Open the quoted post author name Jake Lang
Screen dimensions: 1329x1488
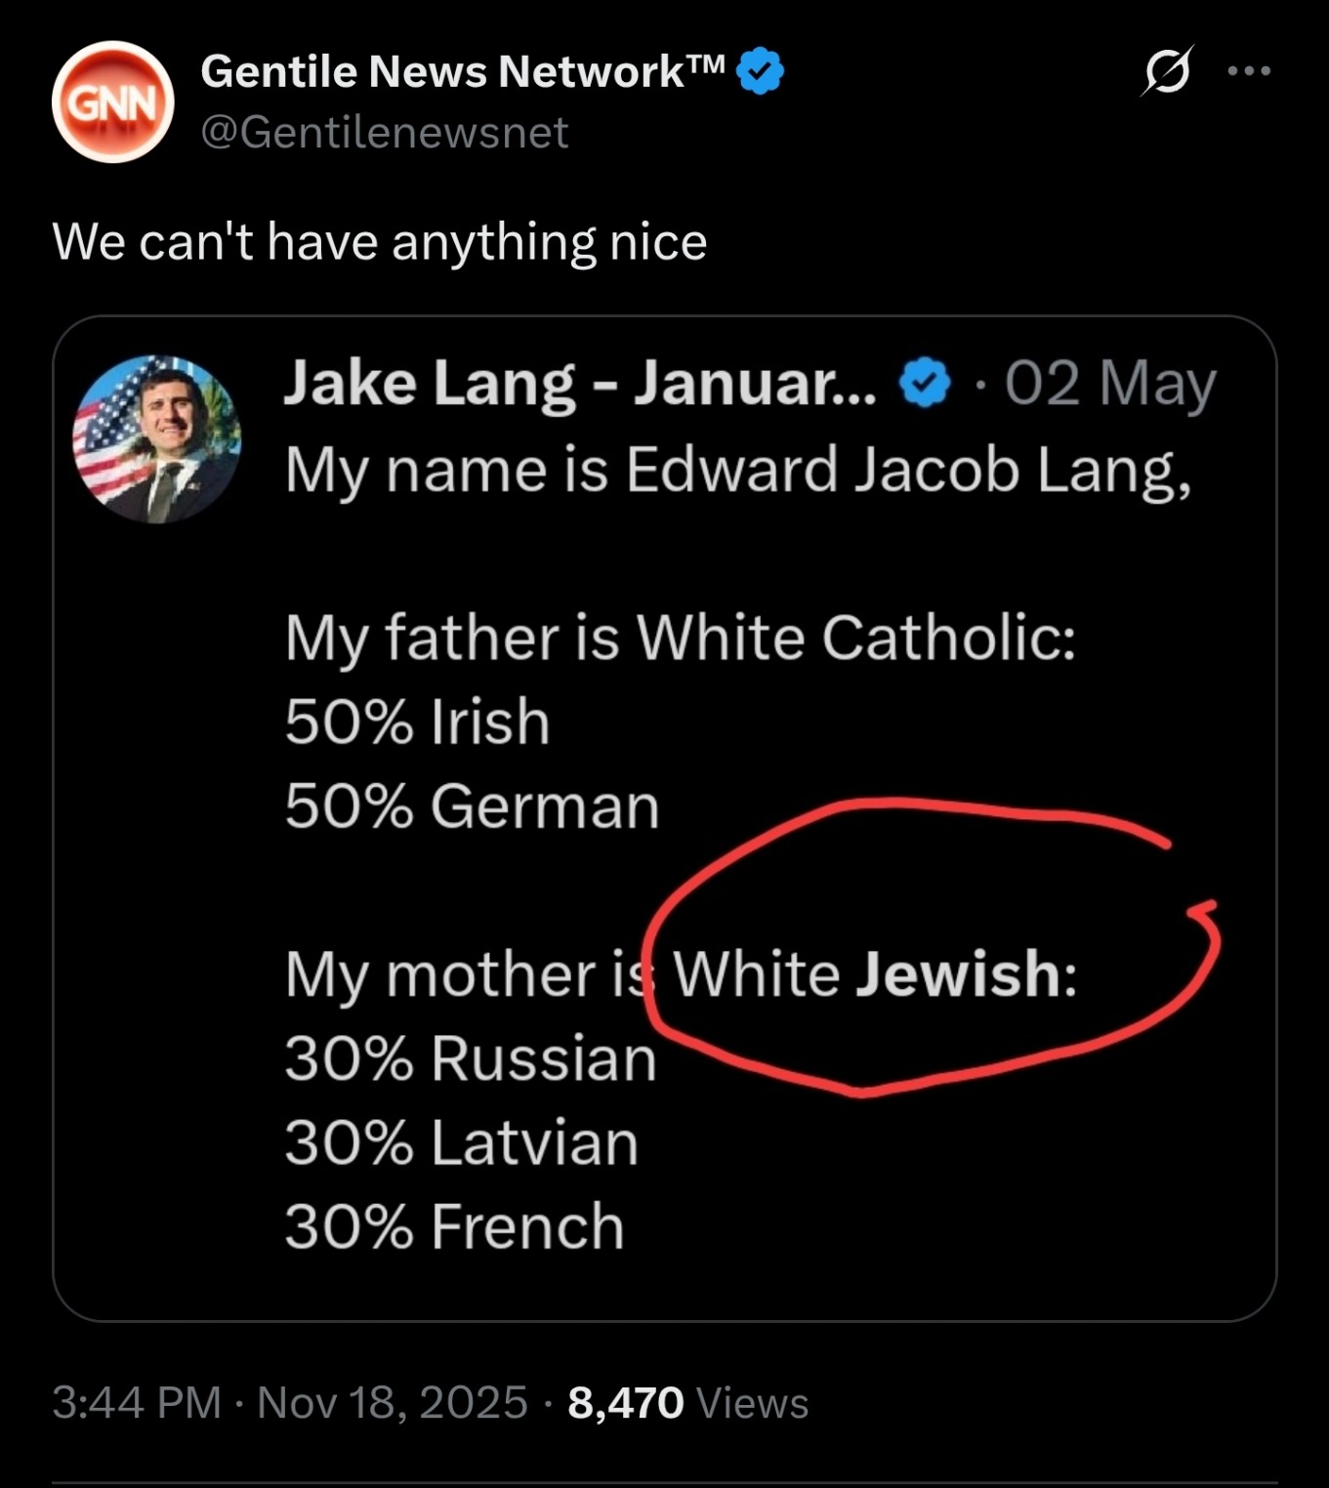point(579,383)
